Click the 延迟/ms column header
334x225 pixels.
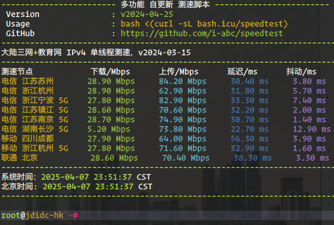click(x=242, y=72)
